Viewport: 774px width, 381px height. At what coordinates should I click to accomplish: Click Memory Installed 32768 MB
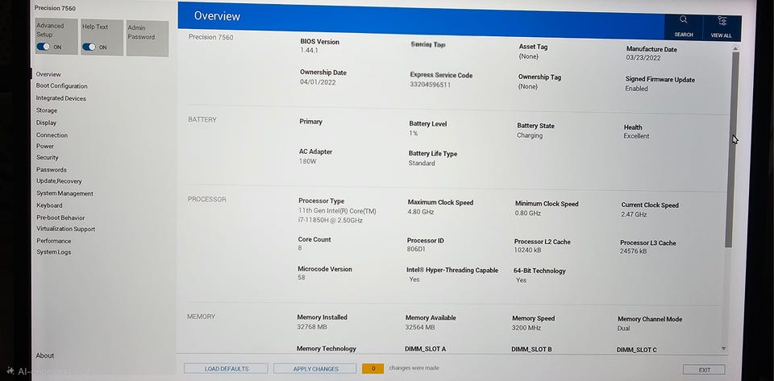(312, 326)
